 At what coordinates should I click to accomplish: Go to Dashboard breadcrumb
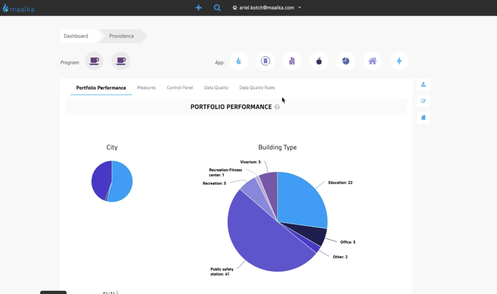tap(76, 36)
